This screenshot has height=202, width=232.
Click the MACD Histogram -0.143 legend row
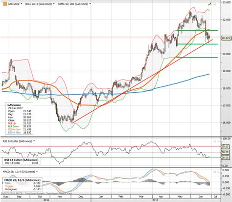(x=23, y=189)
